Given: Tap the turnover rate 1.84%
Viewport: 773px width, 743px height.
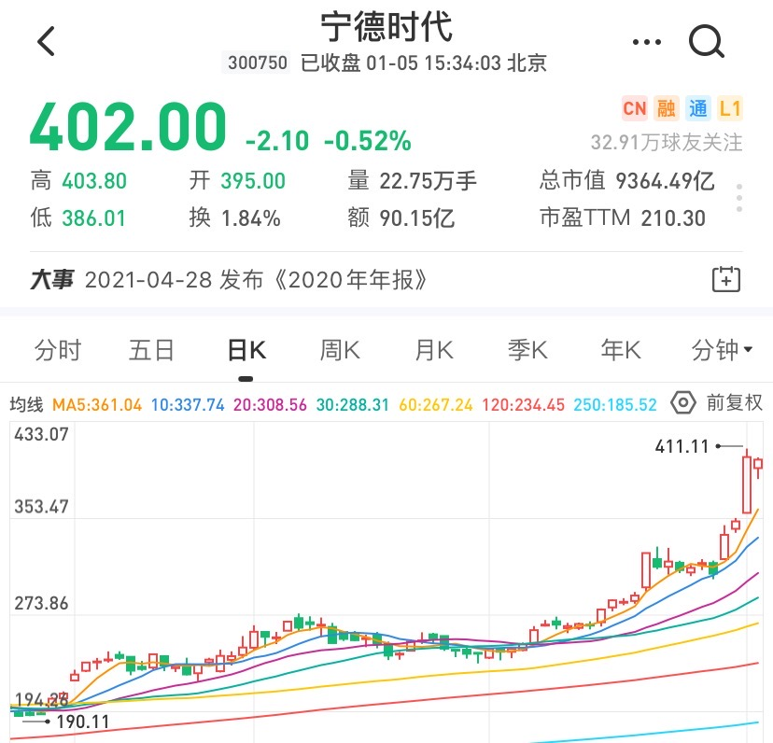Looking at the screenshot, I should click(x=251, y=217).
